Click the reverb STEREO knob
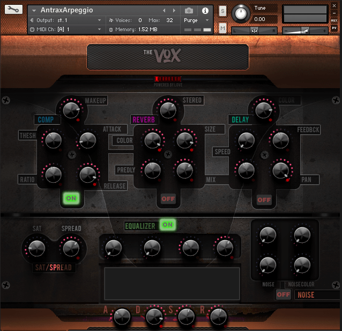Viewport: 342px width, 331px height. click(x=168, y=110)
